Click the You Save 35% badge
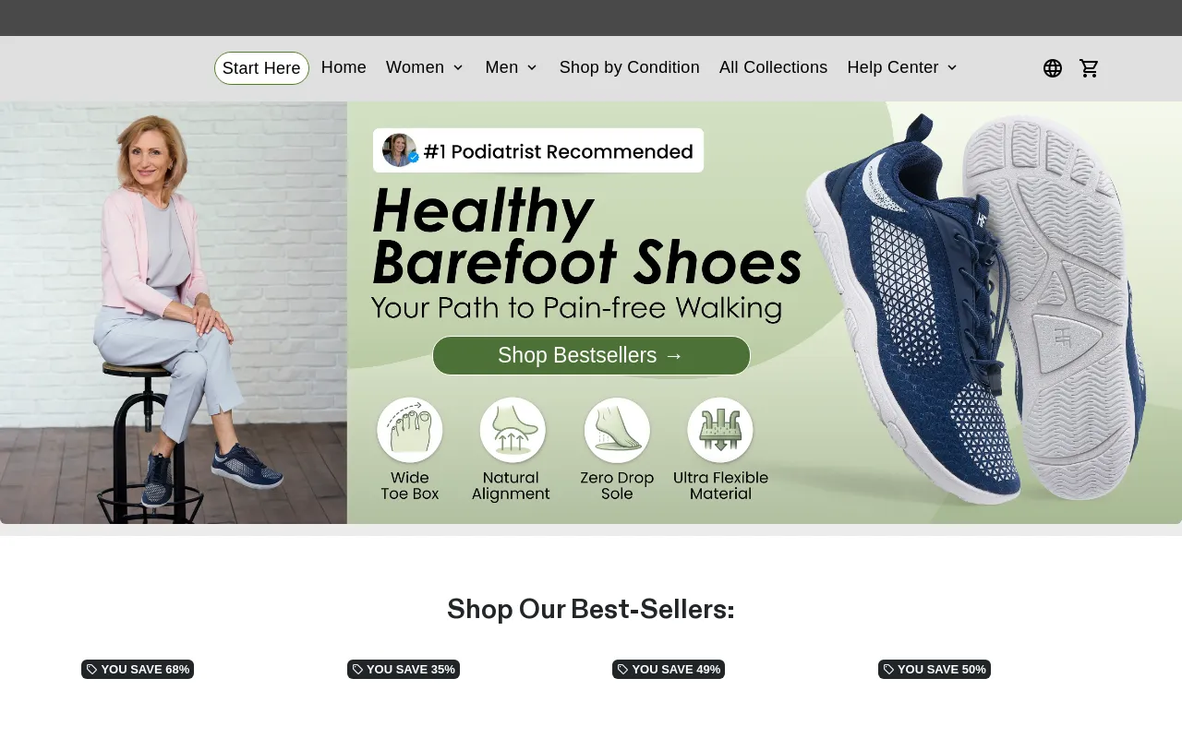The image size is (1182, 738). [x=404, y=669]
